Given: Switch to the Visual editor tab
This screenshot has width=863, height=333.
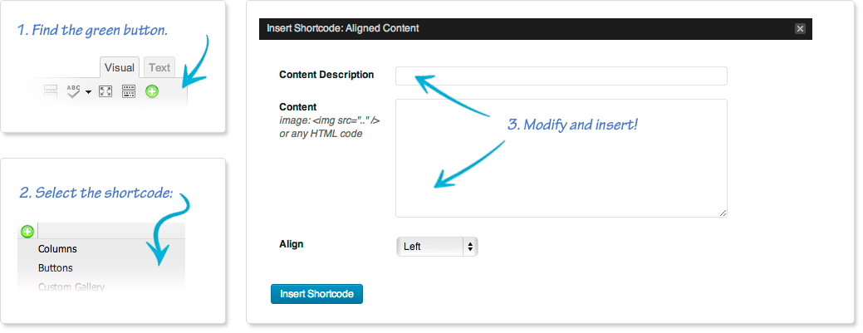Looking at the screenshot, I should (x=120, y=68).
